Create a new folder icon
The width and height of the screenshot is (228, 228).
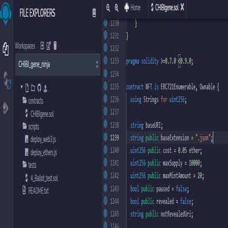(33, 88)
